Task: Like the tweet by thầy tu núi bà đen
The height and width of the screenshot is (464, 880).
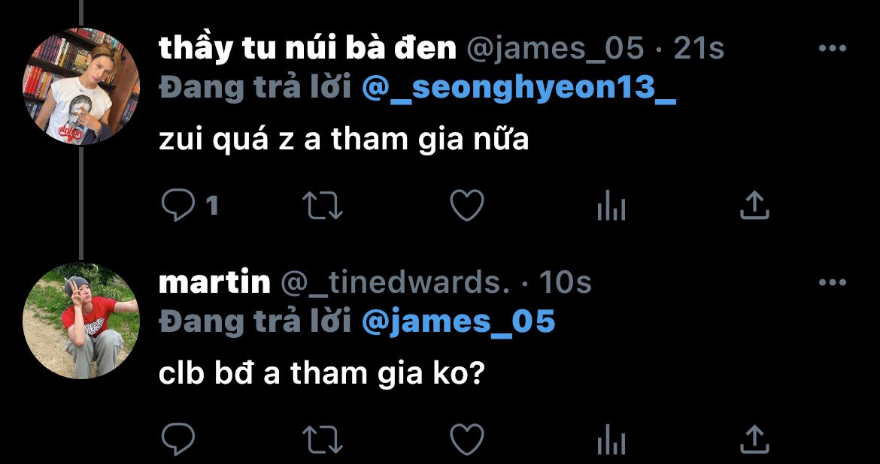Action: [467, 205]
